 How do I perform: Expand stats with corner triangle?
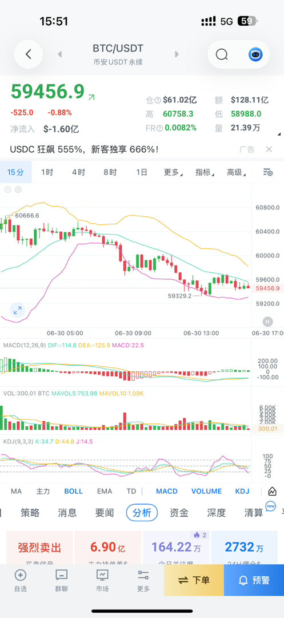(279, 134)
